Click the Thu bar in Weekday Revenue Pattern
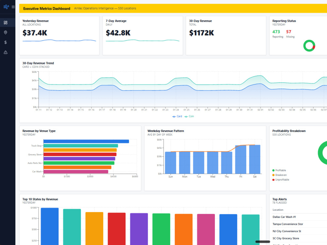Viewport: 327px width, 245px height. 227,163
